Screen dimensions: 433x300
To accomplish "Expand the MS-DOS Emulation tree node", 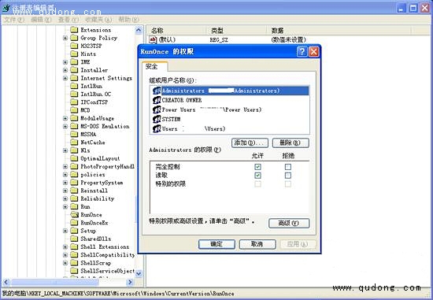I will (65, 126).
